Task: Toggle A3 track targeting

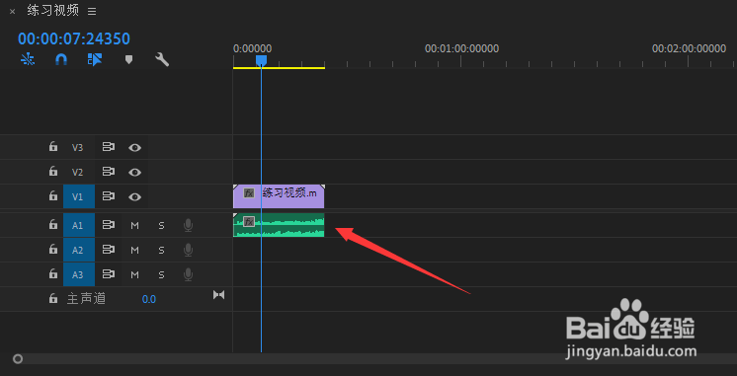Action: pos(79,274)
